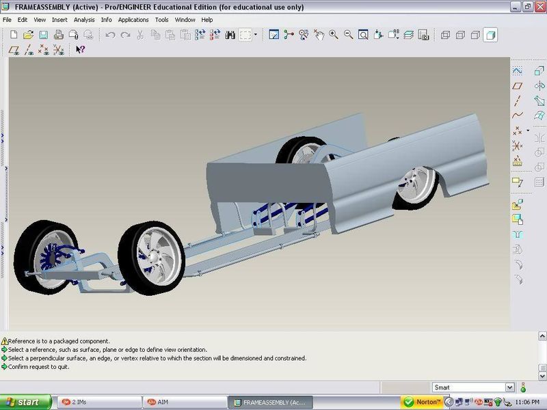
Task: Click the What's This help cursor icon
Action: [x=80, y=50]
